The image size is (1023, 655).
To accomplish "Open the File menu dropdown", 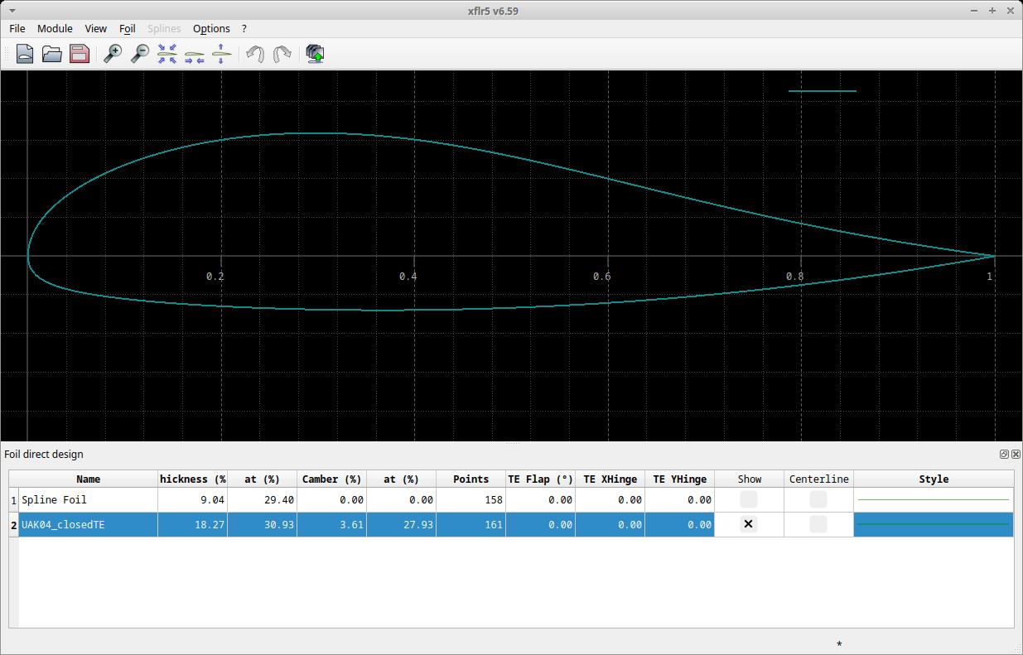I will click(17, 28).
